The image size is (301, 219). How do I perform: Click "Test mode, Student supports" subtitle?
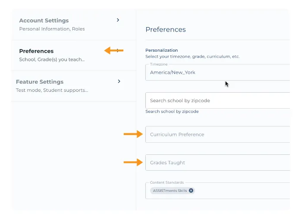point(52,90)
